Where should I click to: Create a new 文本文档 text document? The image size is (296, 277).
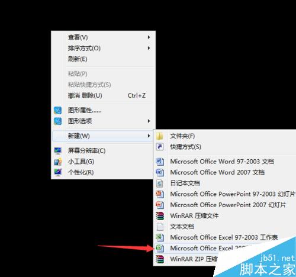pyautogui.click(x=225, y=227)
